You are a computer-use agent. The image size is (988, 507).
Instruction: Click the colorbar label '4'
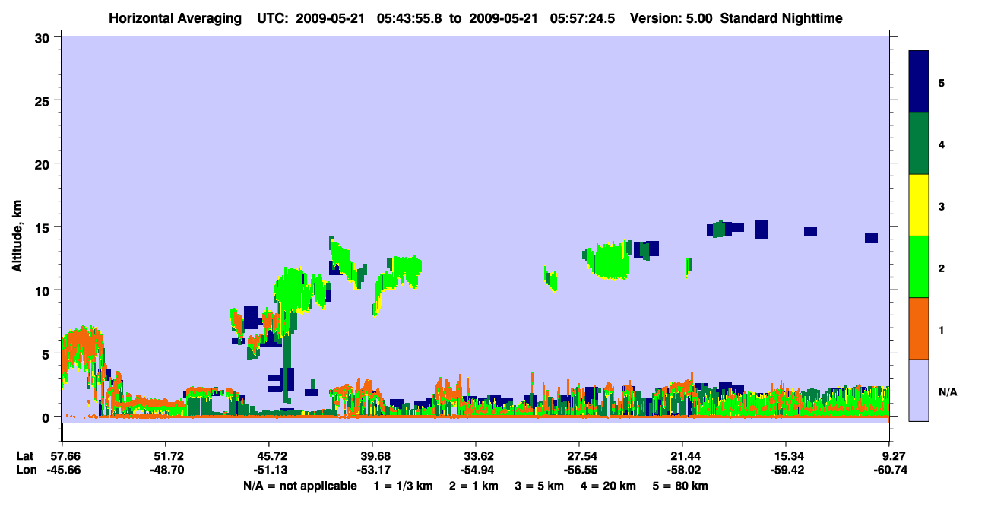pos(942,144)
